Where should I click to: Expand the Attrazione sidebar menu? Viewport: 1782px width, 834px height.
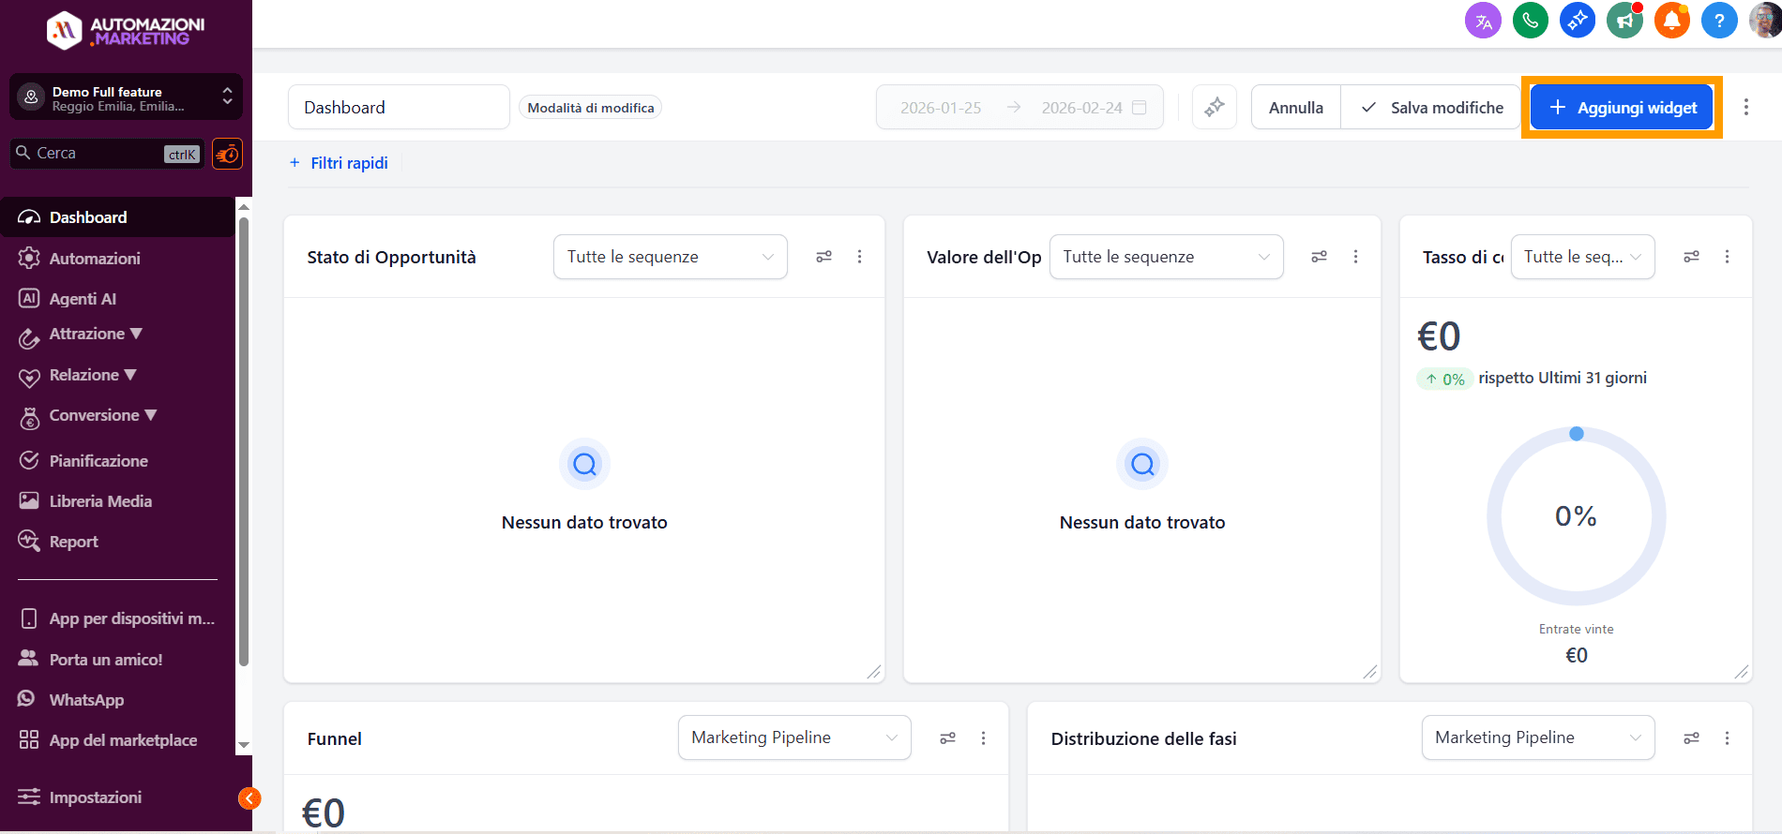[95, 335]
